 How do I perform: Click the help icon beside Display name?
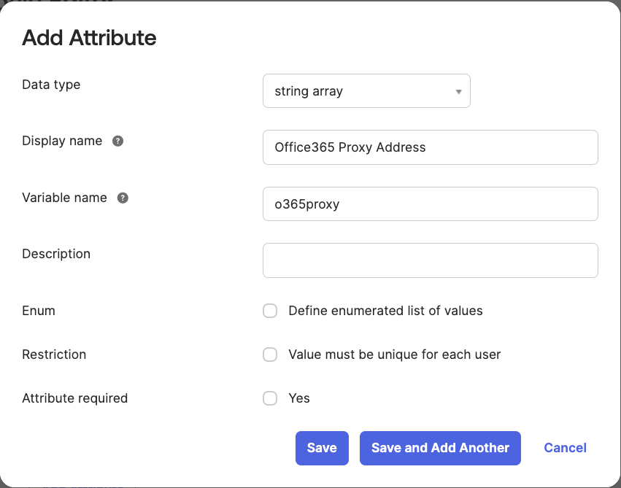(x=117, y=142)
